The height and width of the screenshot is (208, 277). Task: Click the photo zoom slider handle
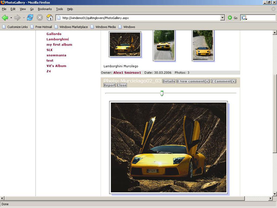(161, 93)
